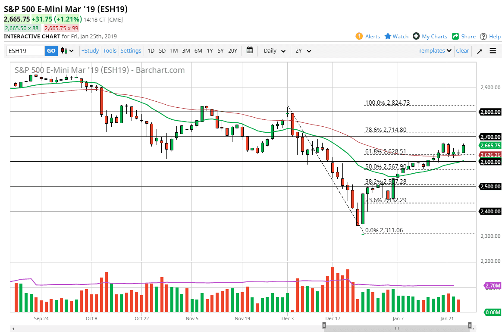
Task: Open the Settings menu item
Action: point(131,50)
